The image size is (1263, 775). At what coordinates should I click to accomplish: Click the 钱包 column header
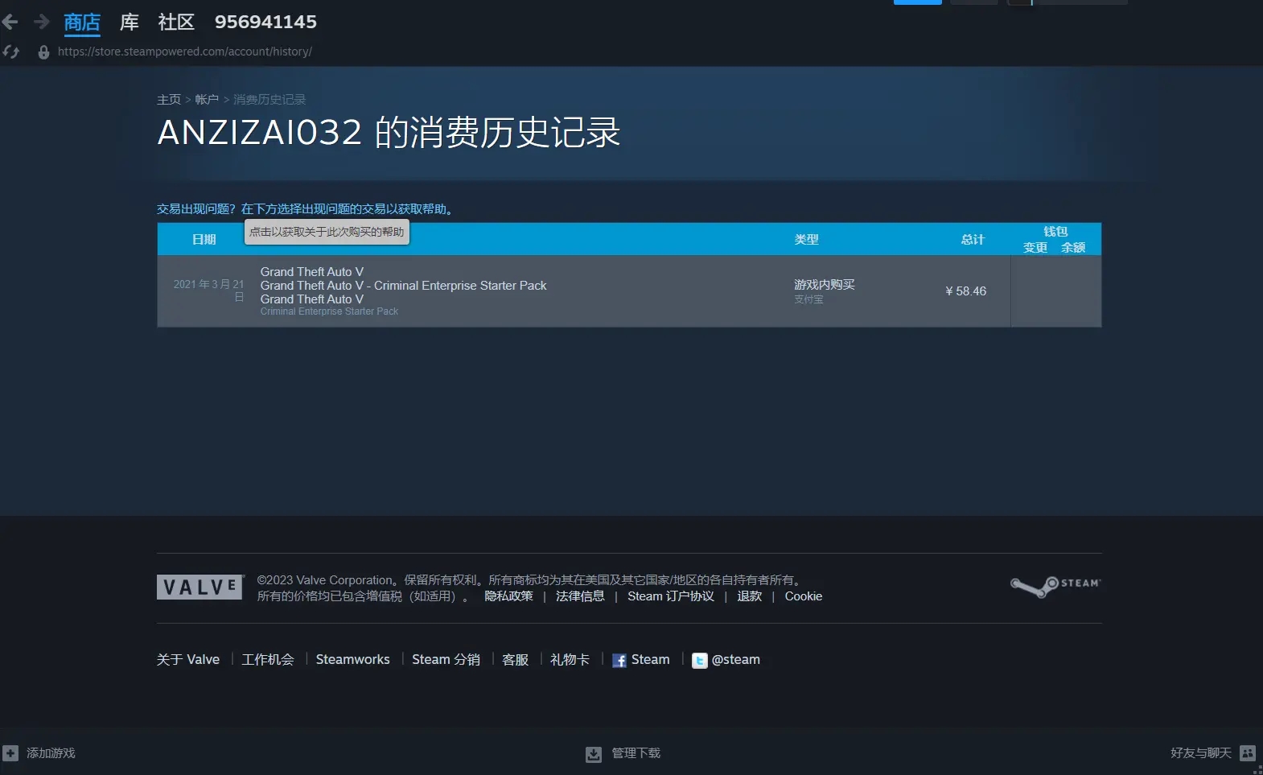tap(1055, 231)
